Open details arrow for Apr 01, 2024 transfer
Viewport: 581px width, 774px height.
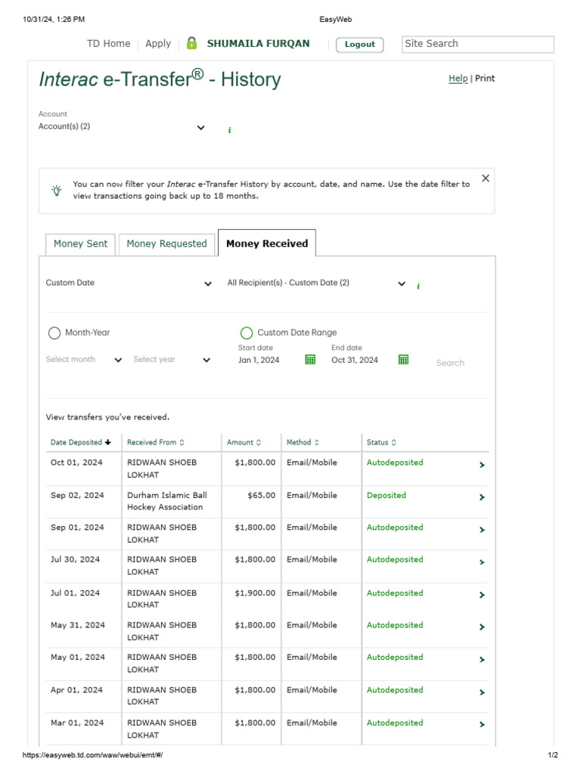tap(482, 692)
